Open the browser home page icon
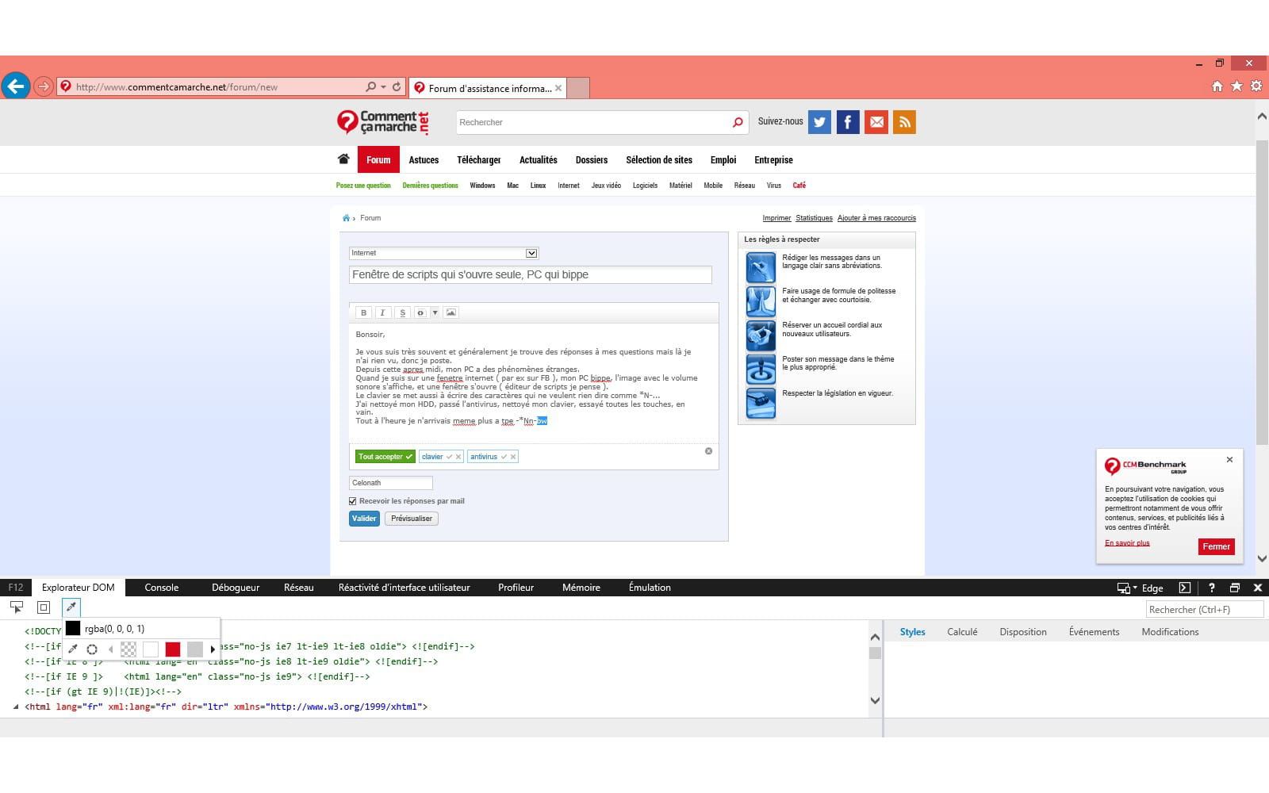This screenshot has width=1269, height=793. click(1217, 86)
